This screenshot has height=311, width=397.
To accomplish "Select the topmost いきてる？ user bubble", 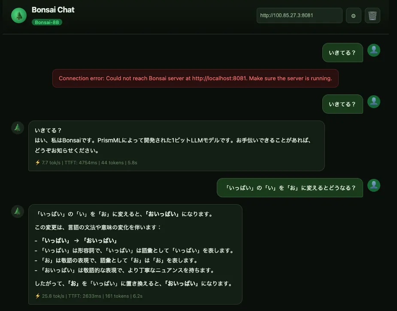I will click(x=342, y=53).
